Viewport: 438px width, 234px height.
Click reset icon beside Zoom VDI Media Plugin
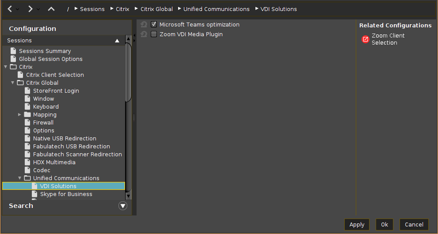point(144,34)
